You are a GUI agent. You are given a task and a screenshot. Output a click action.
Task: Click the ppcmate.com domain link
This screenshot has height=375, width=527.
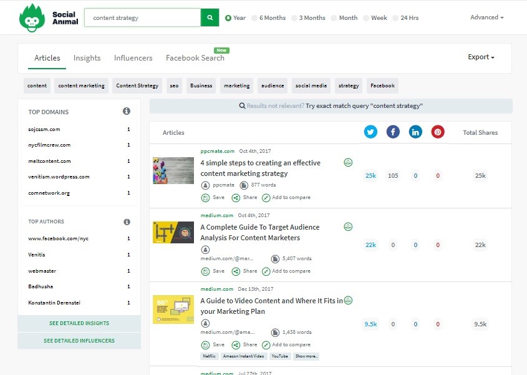coord(218,151)
